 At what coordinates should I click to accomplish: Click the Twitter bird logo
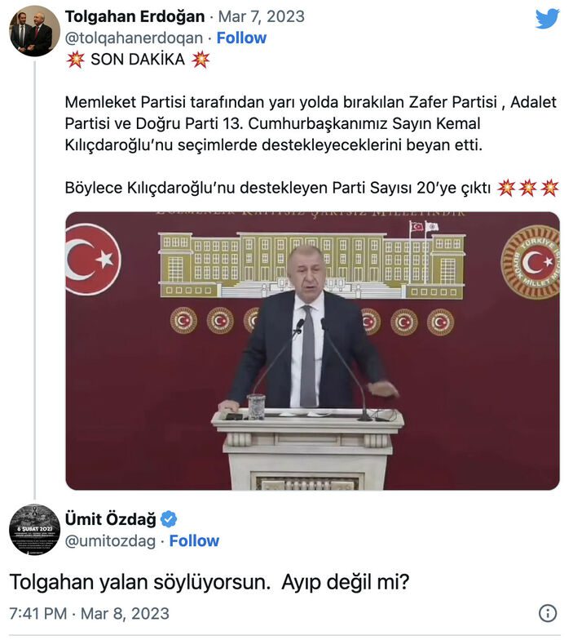(548, 19)
